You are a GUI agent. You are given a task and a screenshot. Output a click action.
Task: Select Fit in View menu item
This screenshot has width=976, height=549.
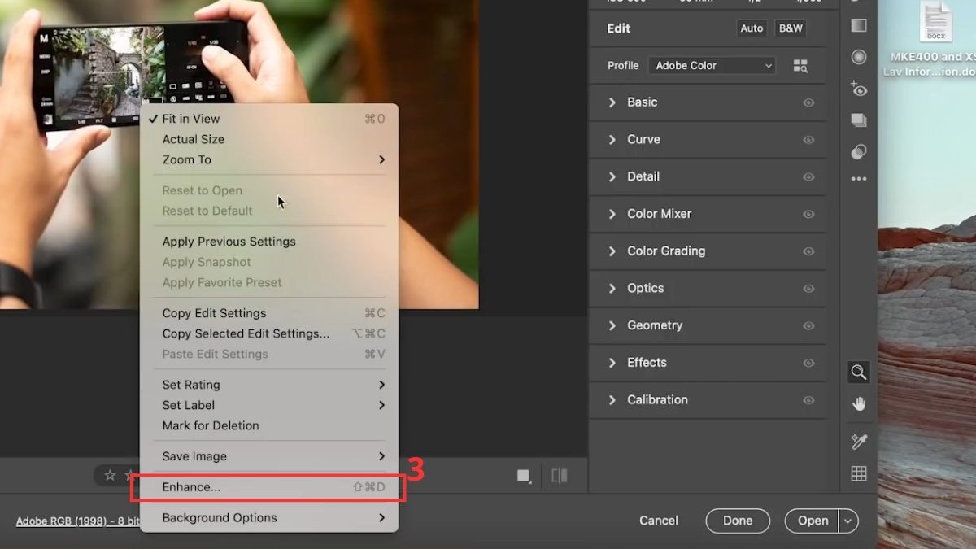269,119
